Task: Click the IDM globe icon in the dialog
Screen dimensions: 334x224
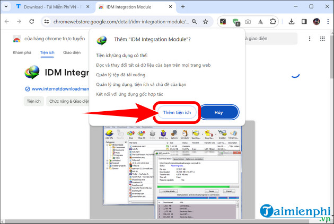Action: tap(102, 40)
